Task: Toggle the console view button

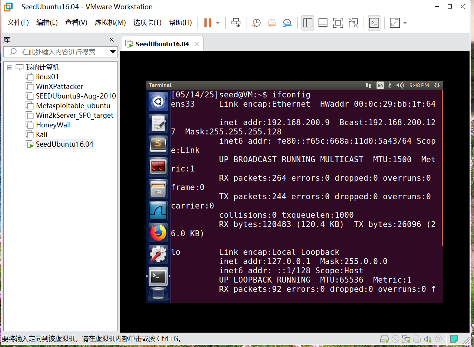Action: [374, 23]
